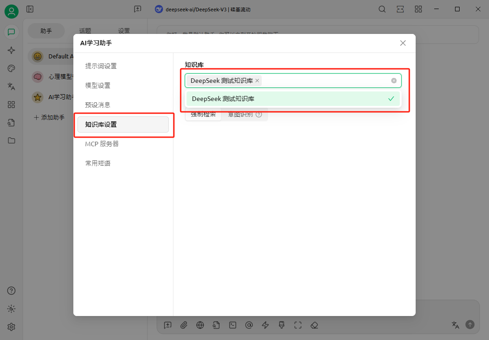The width and height of the screenshot is (489, 340).
Task: Attach a file with paperclip icon
Action: point(184,325)
